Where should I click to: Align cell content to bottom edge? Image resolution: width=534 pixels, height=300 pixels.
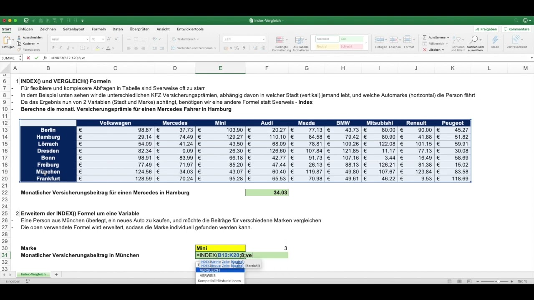(143, 39)
